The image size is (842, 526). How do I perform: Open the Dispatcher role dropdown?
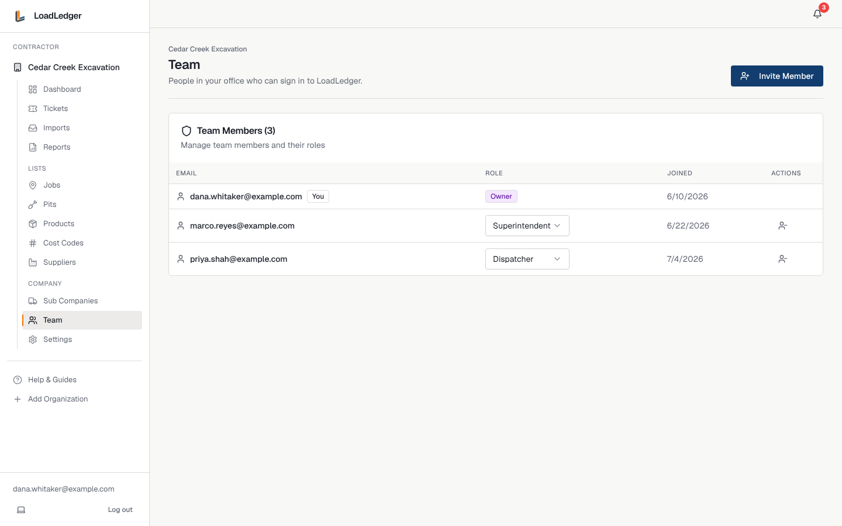527,259
